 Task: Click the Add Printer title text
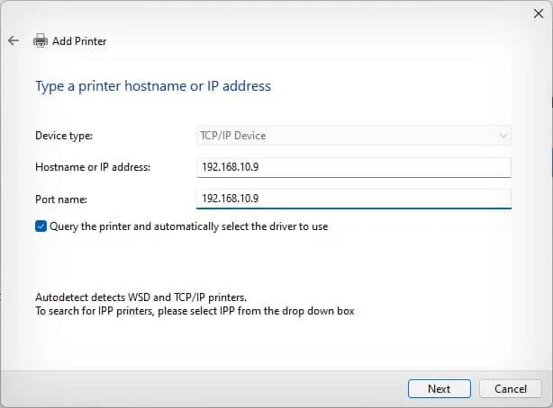pos(79,41)
